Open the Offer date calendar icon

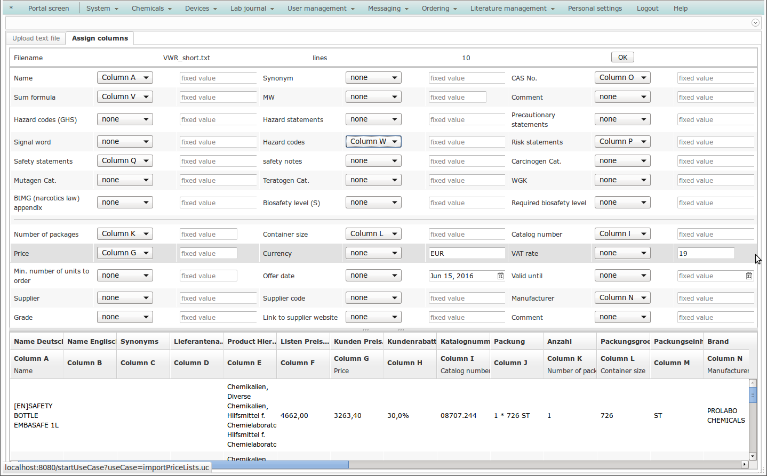coord(500,276)
